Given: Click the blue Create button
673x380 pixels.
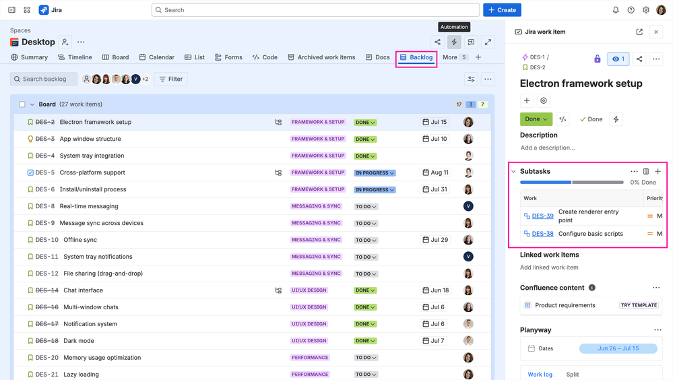Looking at the screenshot, I should (502, 10).
